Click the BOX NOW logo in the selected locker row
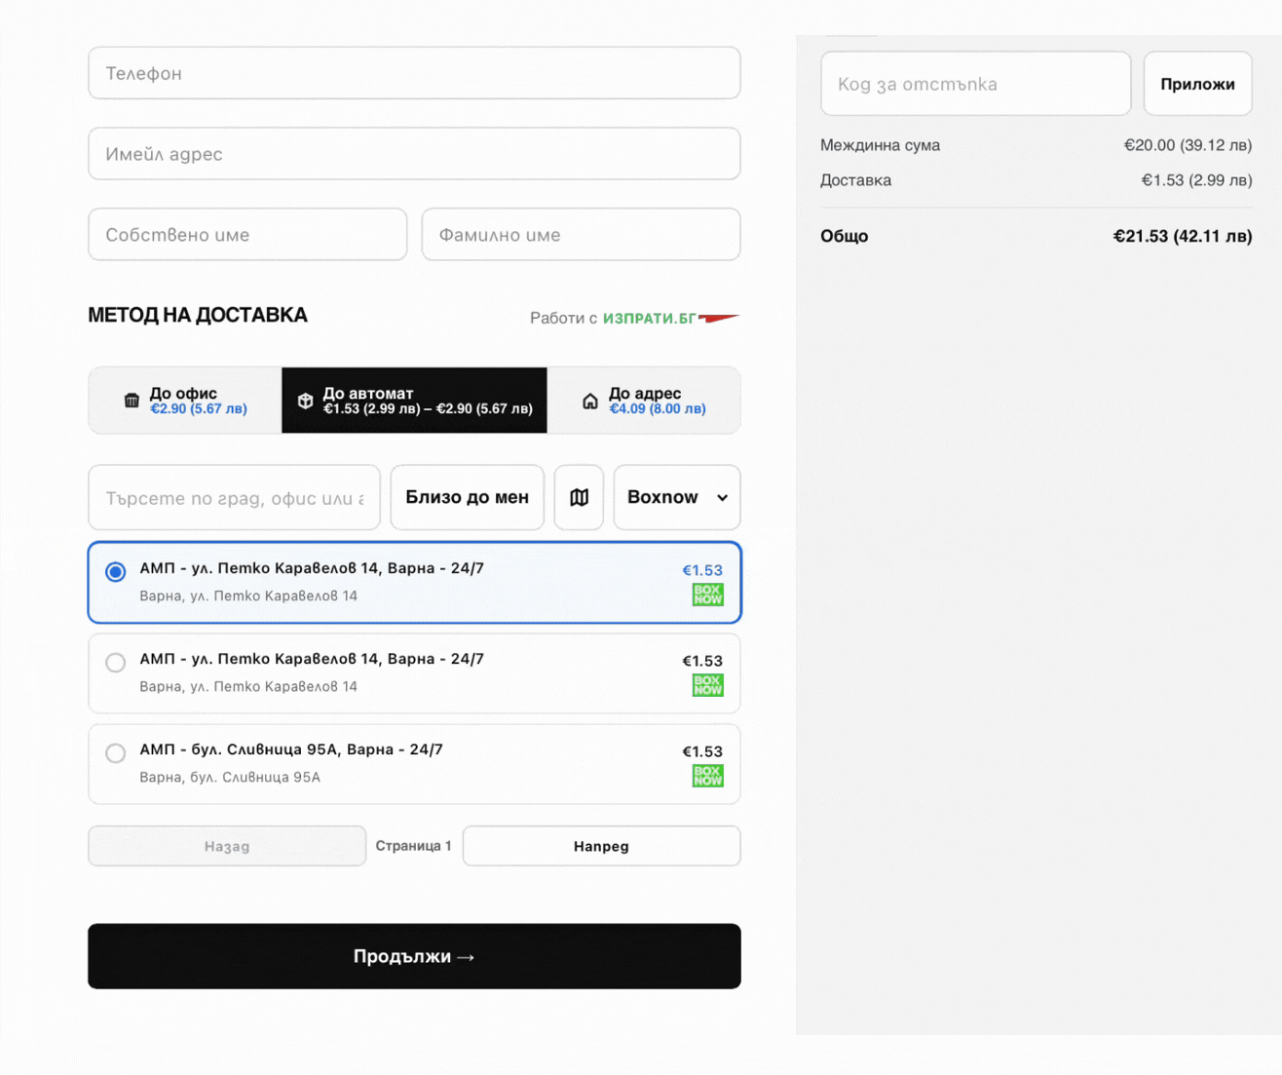1282x1075 pixels. [x=707, y=595]
